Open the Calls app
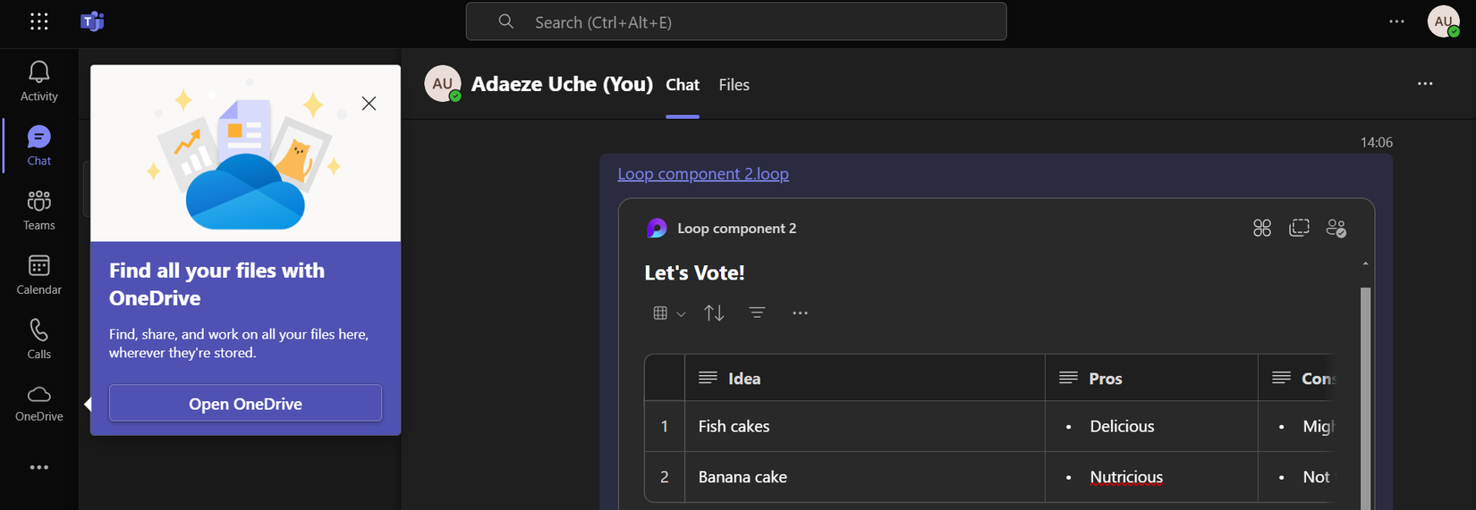The height and width of the screenshot is (510, 1476). click(x=38, y=339)
